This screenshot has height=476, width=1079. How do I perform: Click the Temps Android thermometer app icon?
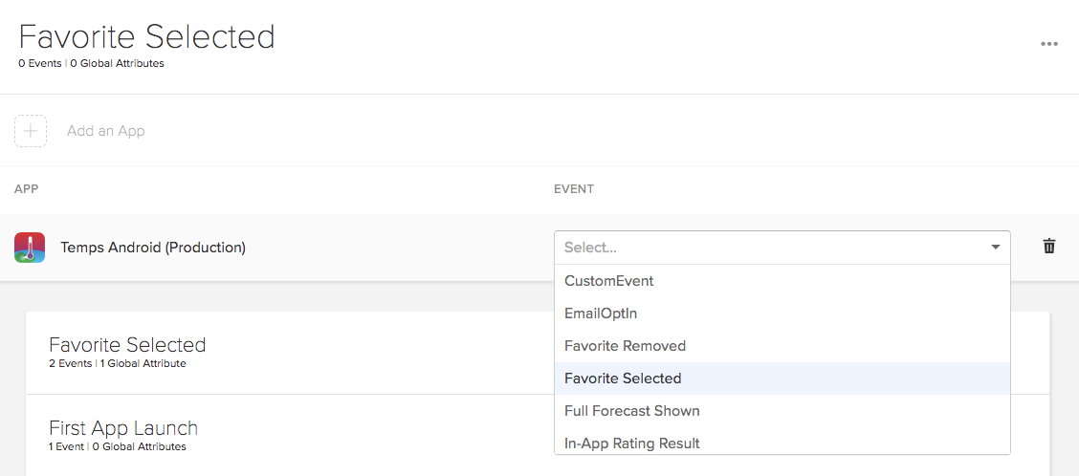[30, 248]
